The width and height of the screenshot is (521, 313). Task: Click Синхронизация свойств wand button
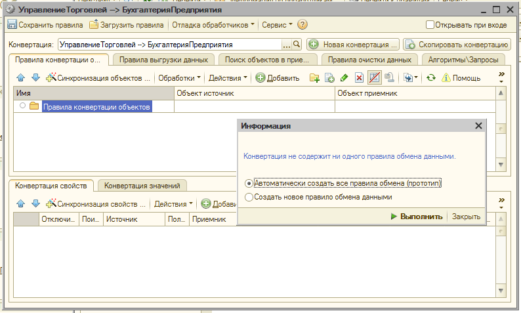96,203
